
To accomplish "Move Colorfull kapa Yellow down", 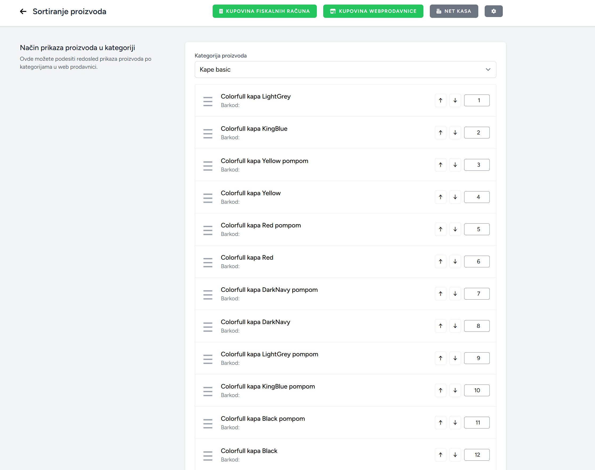I will pos(455,197).
